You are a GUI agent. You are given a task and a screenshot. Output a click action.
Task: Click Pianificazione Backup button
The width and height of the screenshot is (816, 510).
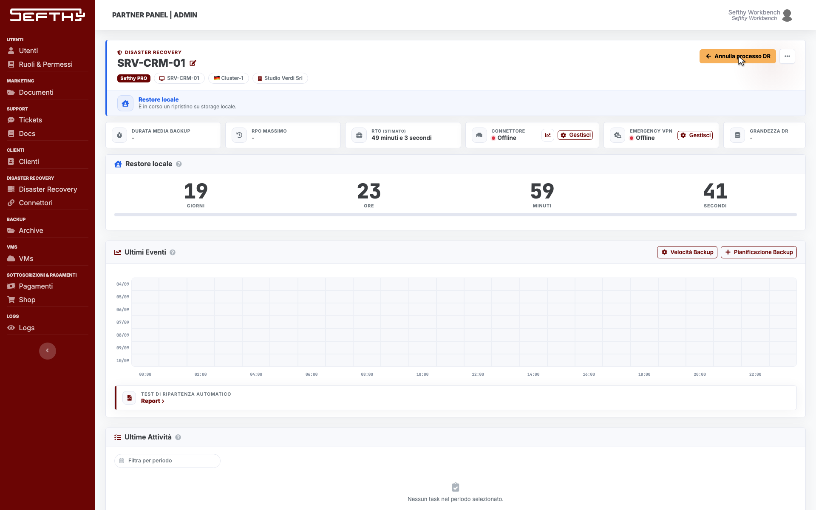[x=759, y=252]
